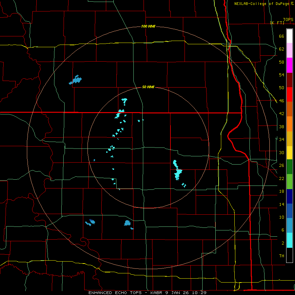Click the white swatch in the tops legend
The image size is (295, 295).
tap(289, 36)
